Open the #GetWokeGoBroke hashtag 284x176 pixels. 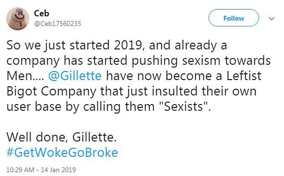[x=62, y=152]
